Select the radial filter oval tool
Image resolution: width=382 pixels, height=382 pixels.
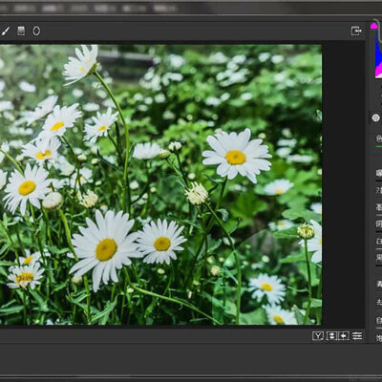36,31
